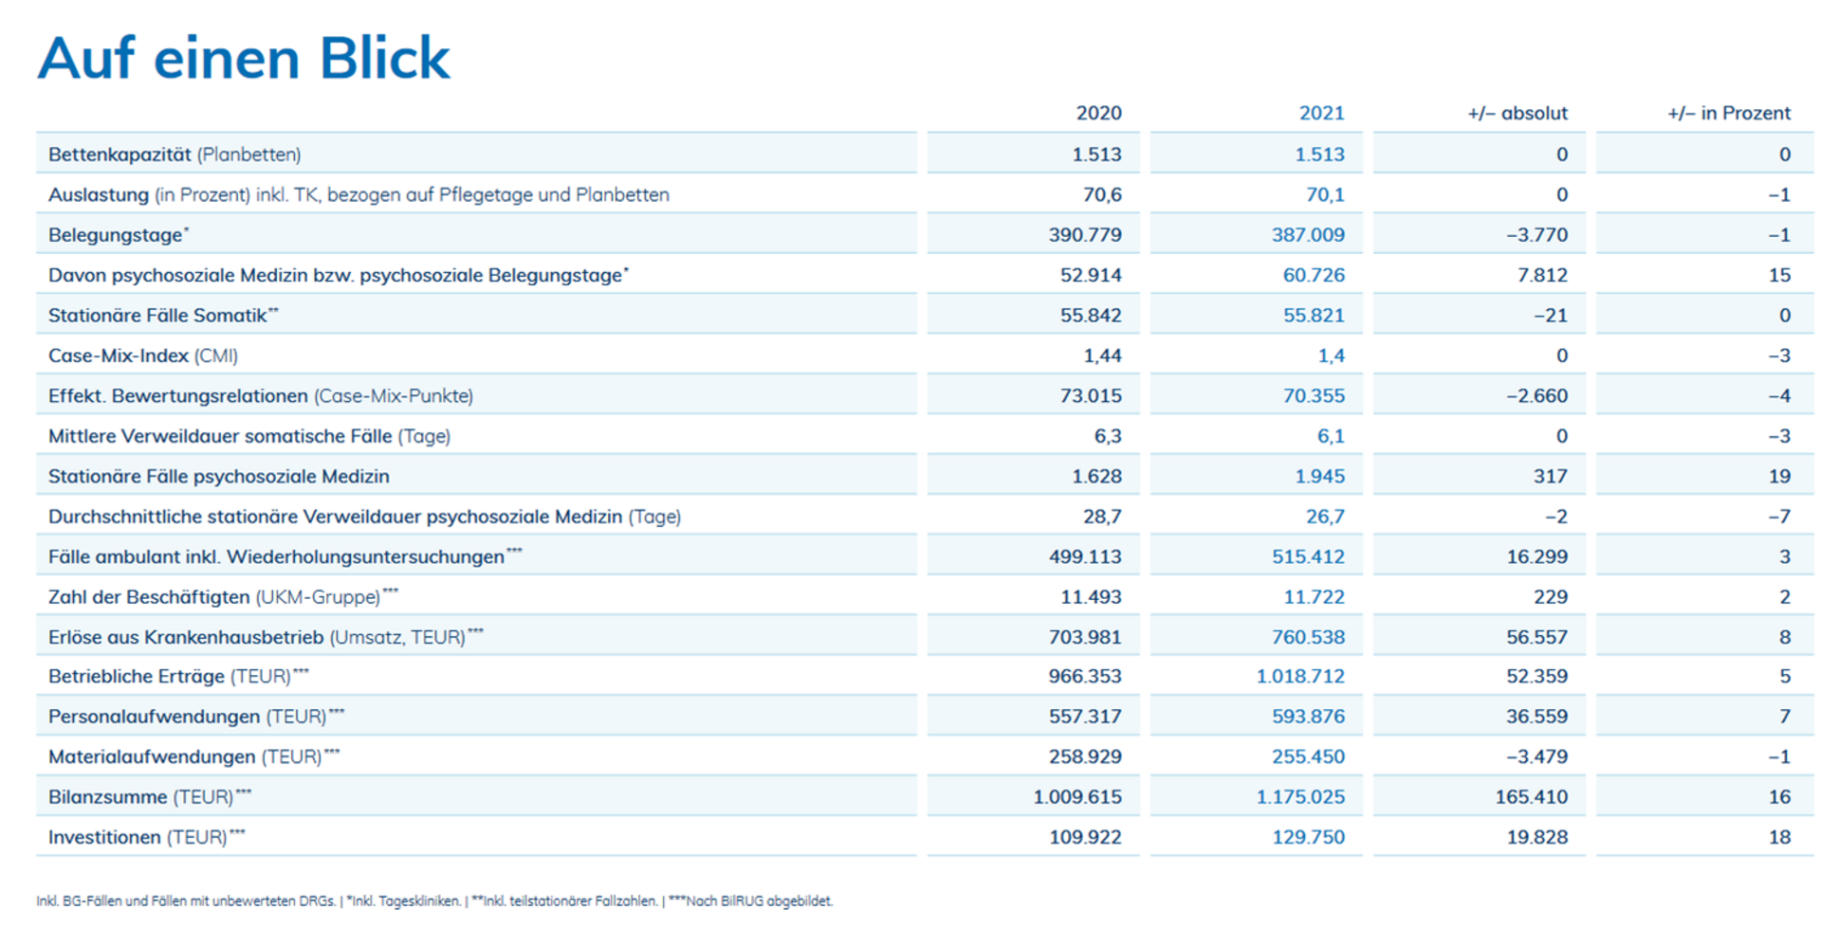The width and height of the screenshot is (1821, 946).
Task: Click the 'Auf einen Blick' heading
Action: (x=244, y=59)
